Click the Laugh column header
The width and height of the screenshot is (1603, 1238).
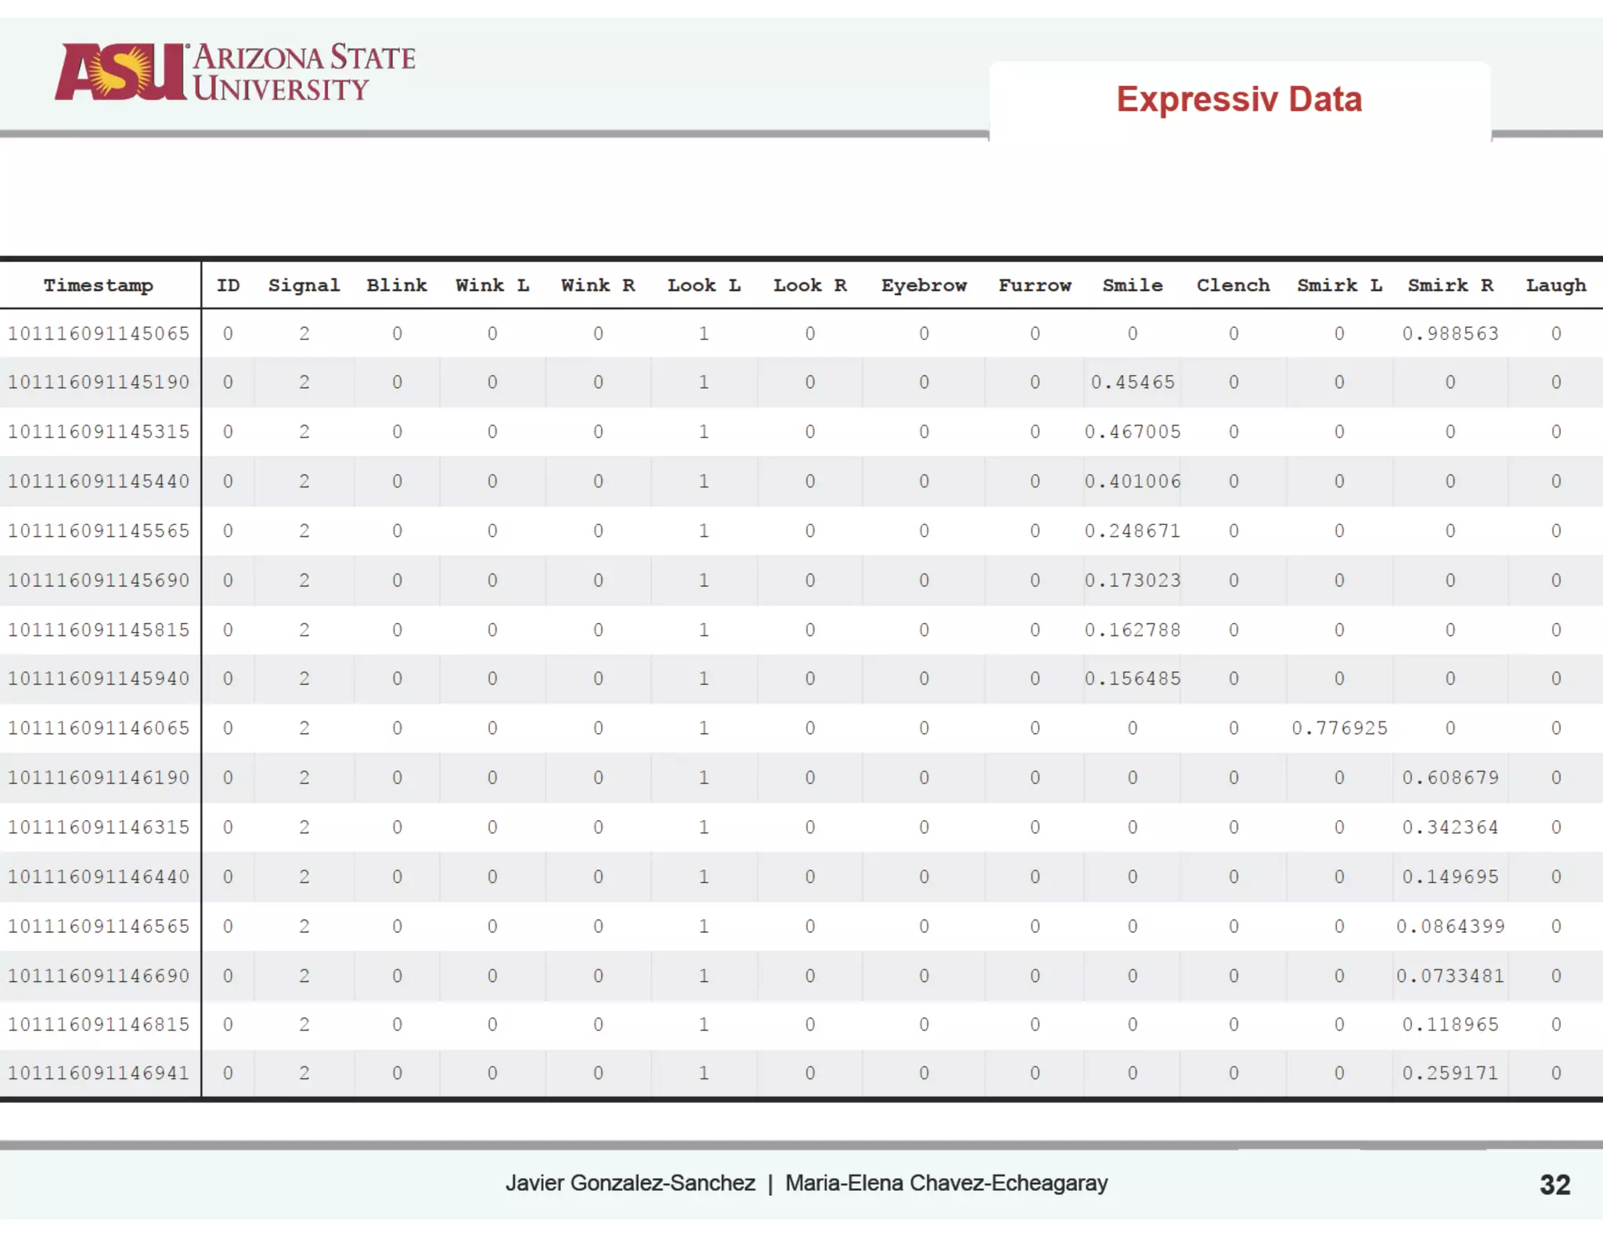1555,286
